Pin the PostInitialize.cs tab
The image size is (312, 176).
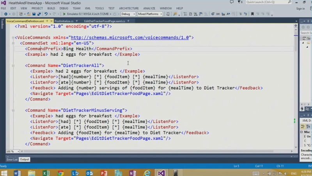(76, 21)
